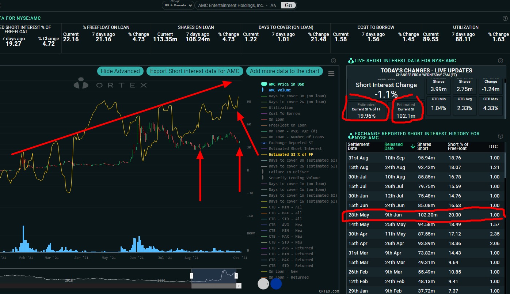Click the chart navigator scrollbar thumb
Screen dimensions: 510x294
pos(214,286)
